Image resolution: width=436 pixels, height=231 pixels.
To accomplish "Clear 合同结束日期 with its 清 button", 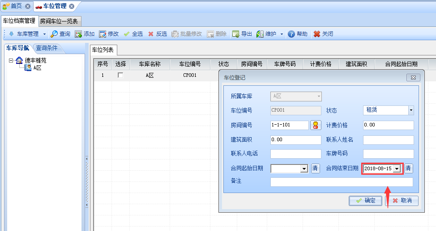I will click(408, 168).
